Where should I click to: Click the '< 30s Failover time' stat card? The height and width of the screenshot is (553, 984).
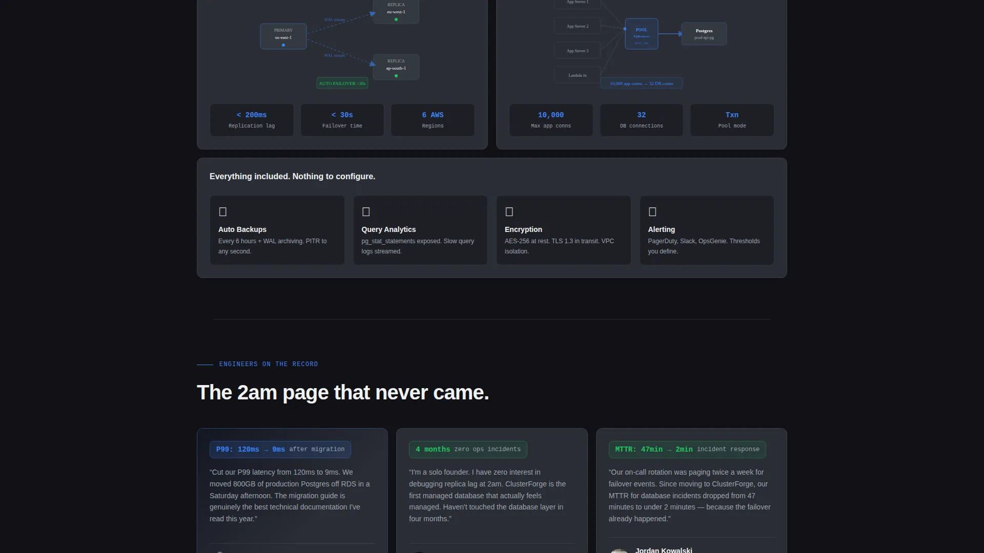point(342,120)
